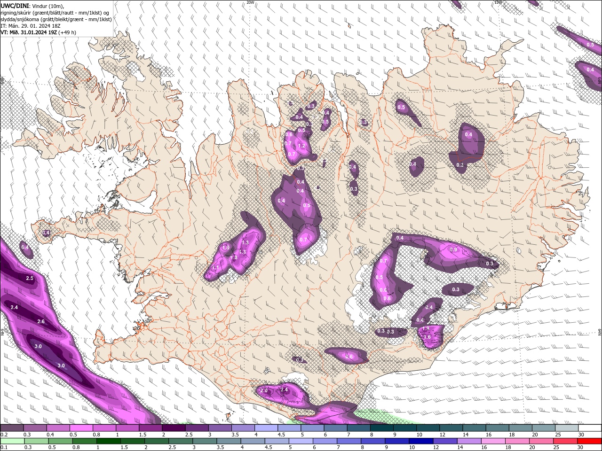Select the 2.6 value in the southwest snow band

(41, 321)
